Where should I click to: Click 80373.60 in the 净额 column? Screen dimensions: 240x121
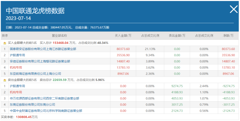click(x=228, y=49)
